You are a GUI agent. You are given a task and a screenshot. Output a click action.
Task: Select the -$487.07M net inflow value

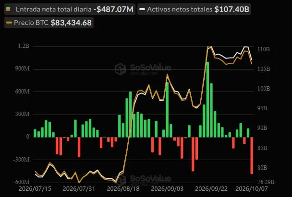[x=114, y=9]
